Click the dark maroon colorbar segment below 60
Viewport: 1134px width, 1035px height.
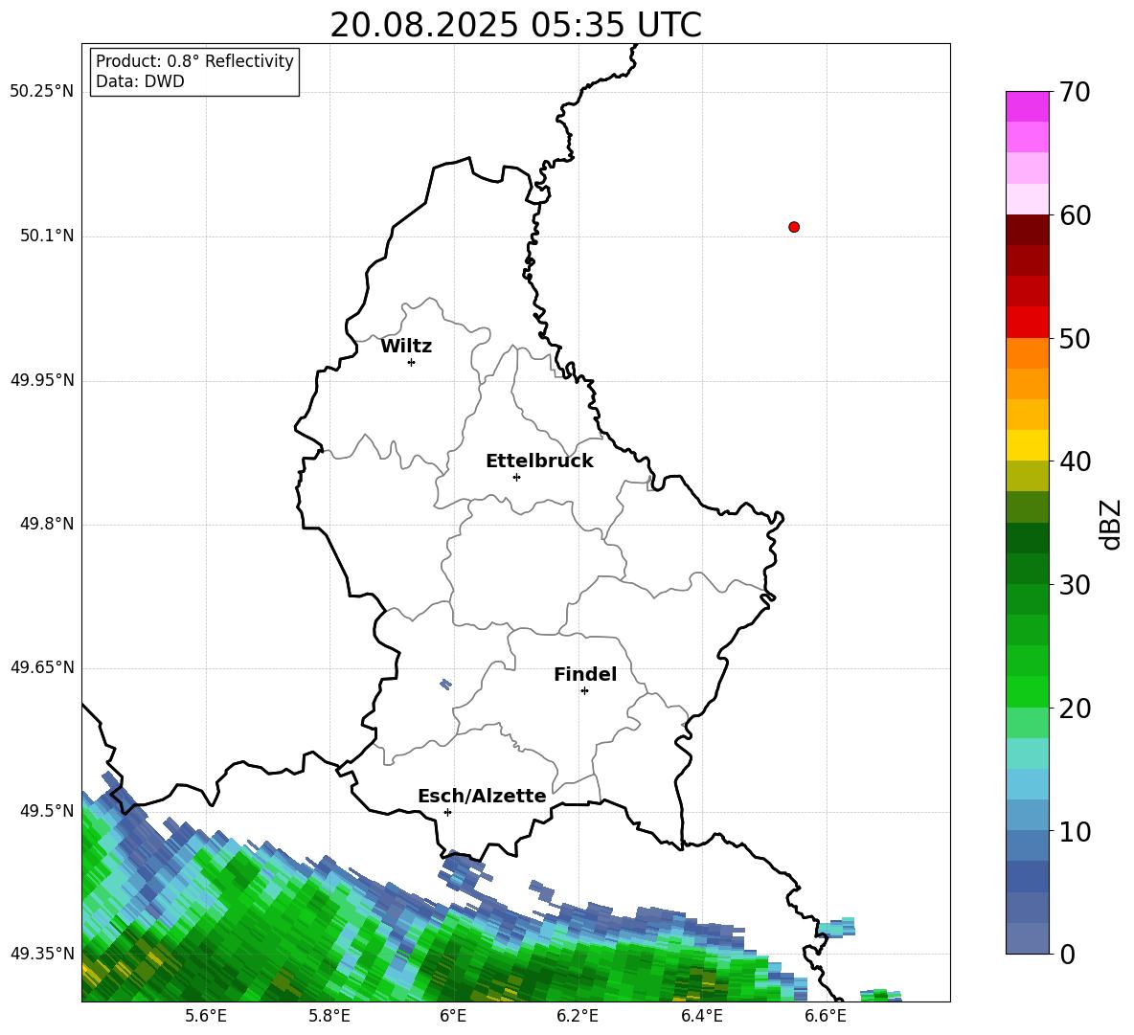(x=1028, y=230)
